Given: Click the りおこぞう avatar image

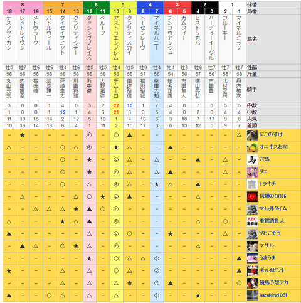Looking at the screenshot, I should click(x=252, y=234).
